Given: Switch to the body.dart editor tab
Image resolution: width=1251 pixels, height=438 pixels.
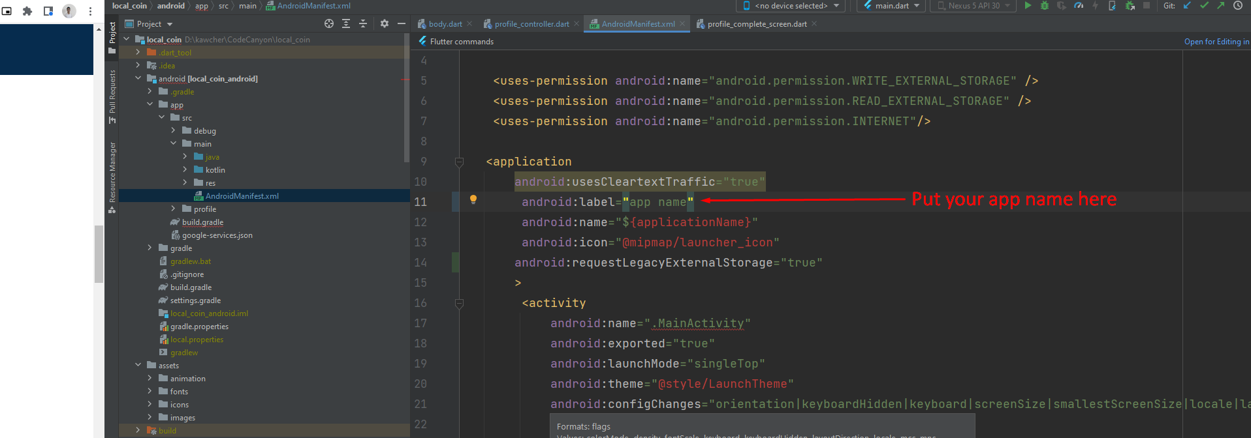Looking at the screenshot, I should (445, 24).
